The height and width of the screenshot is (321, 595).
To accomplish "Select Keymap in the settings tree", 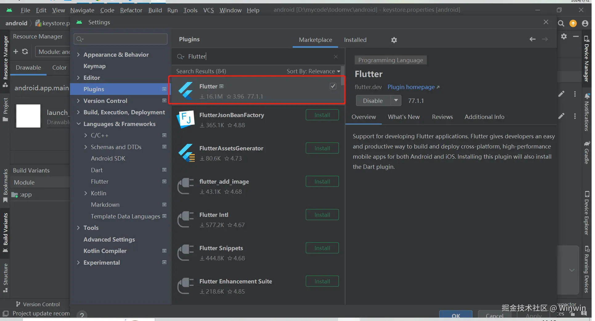I will click(95, 66).
